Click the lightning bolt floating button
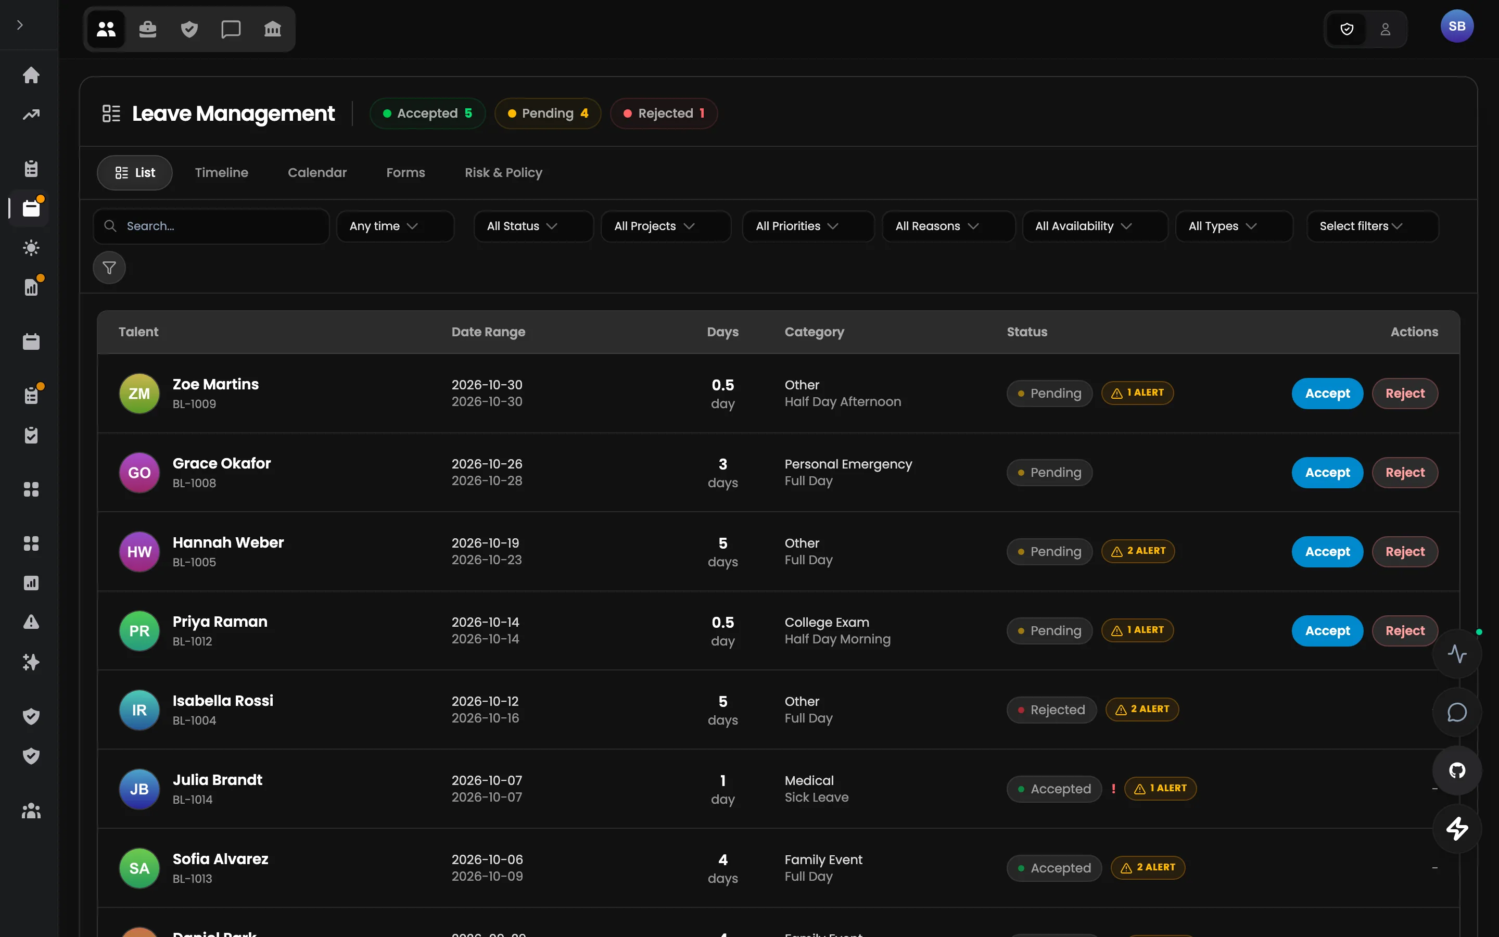 tap(1457, 829)
